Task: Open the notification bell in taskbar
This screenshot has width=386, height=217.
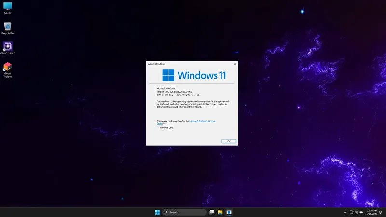Action: [x=381, y=212]
